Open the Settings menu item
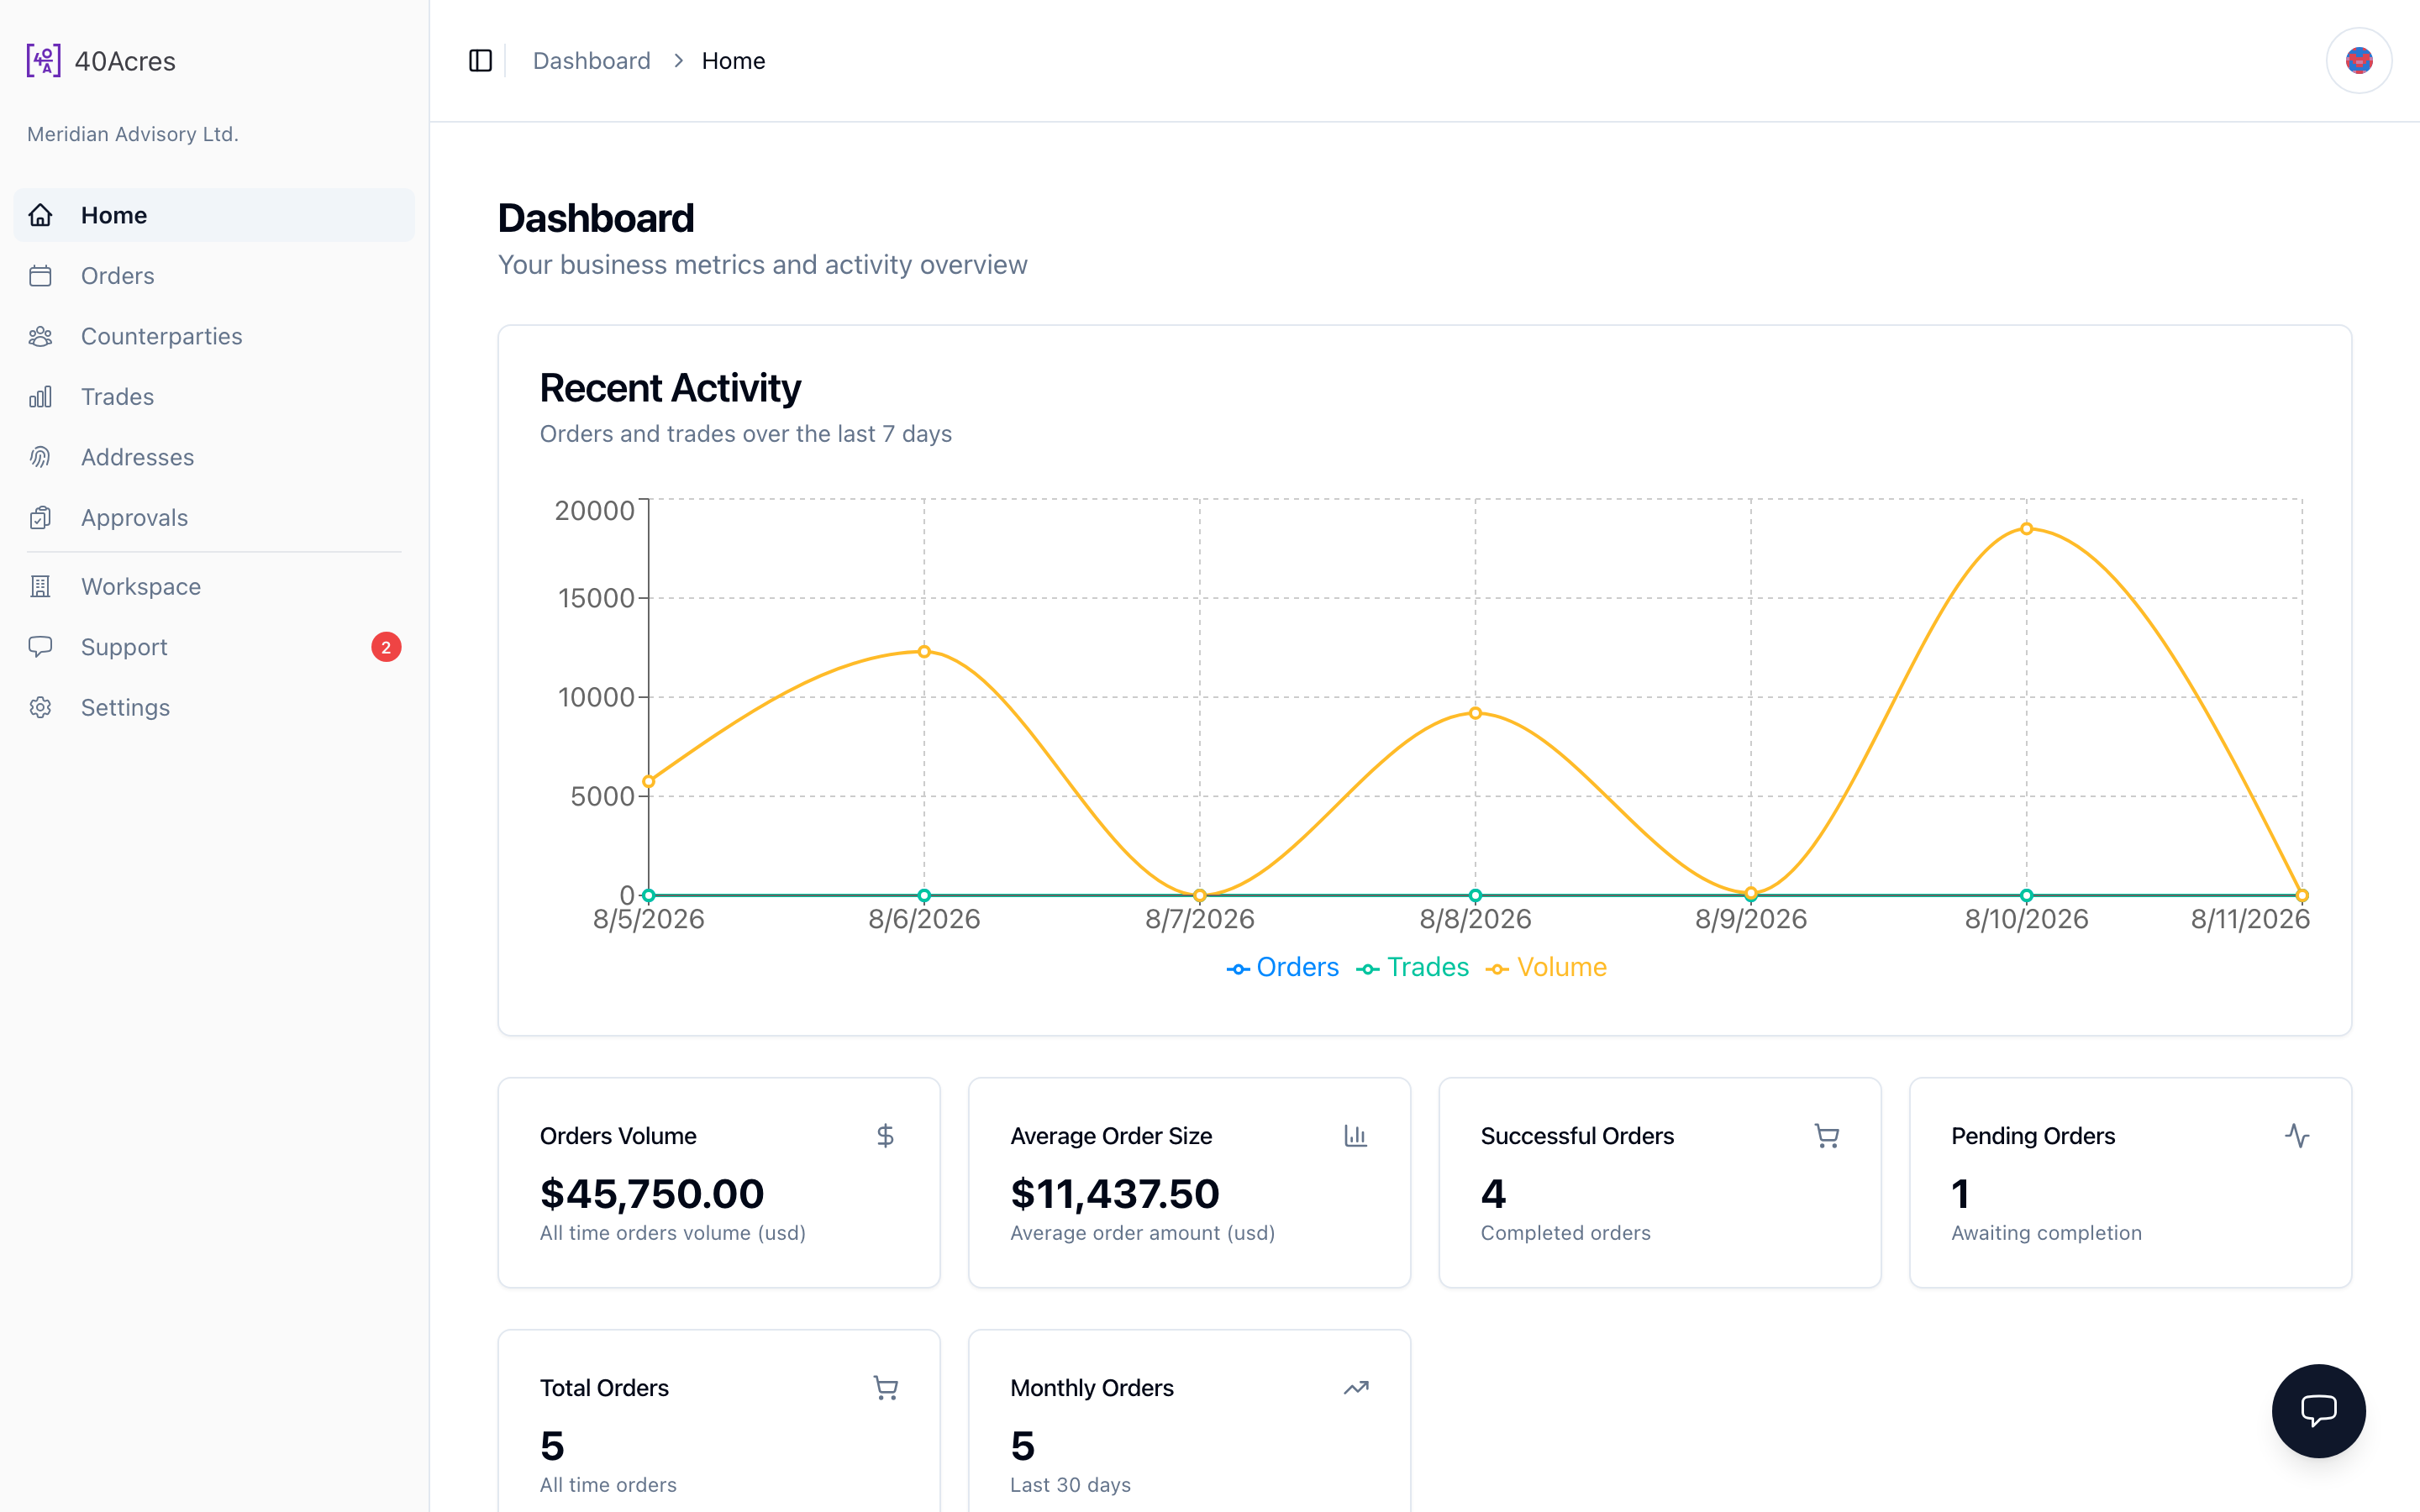The image size is (2420, 1512). click(214, 708)
